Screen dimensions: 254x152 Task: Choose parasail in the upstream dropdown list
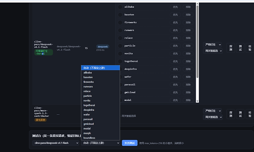click(100, 119)
